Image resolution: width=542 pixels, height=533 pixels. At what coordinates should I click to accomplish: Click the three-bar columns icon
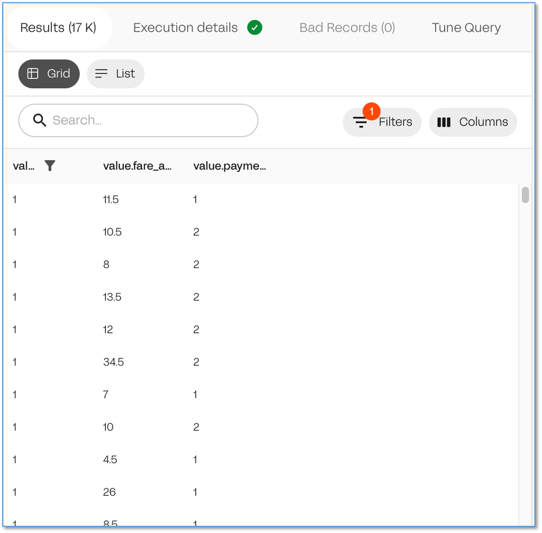[444, 122]
